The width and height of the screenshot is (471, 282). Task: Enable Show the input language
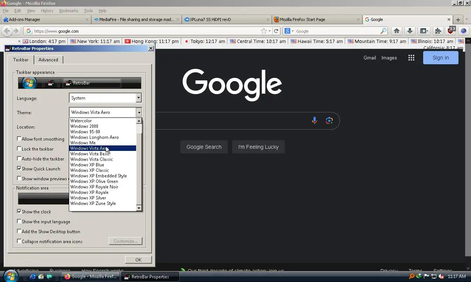click(x=19, y=221)
